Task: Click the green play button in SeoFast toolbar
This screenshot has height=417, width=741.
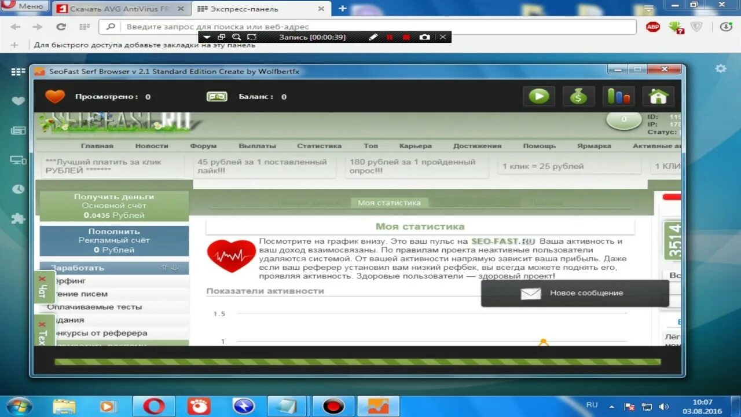Action: 539,96
